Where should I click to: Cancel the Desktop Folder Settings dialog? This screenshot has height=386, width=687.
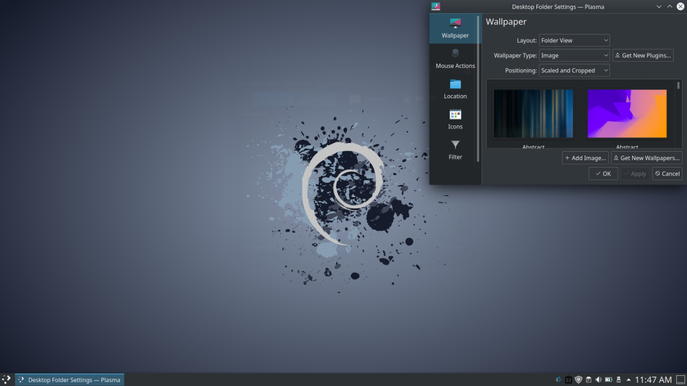(667, 174)
